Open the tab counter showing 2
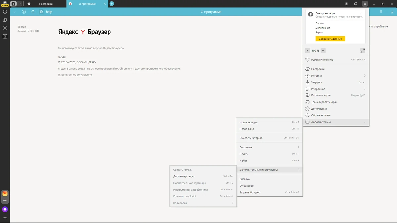Image resolution: width=397 pixels, height=223 pixels. [13, 4]
